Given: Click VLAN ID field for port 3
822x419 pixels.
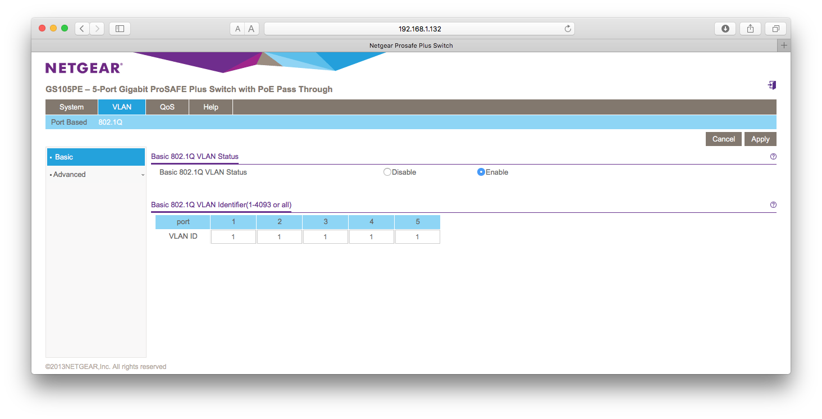Looking at the screenshot, I should 325,237.
